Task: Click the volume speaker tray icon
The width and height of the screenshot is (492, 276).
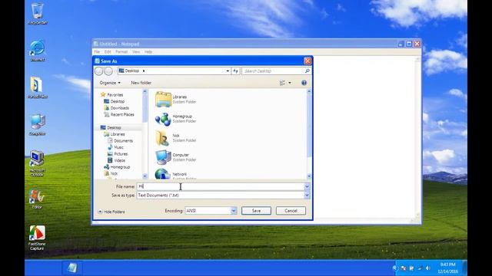Action: pyautogui.click(x=428, y=268)
